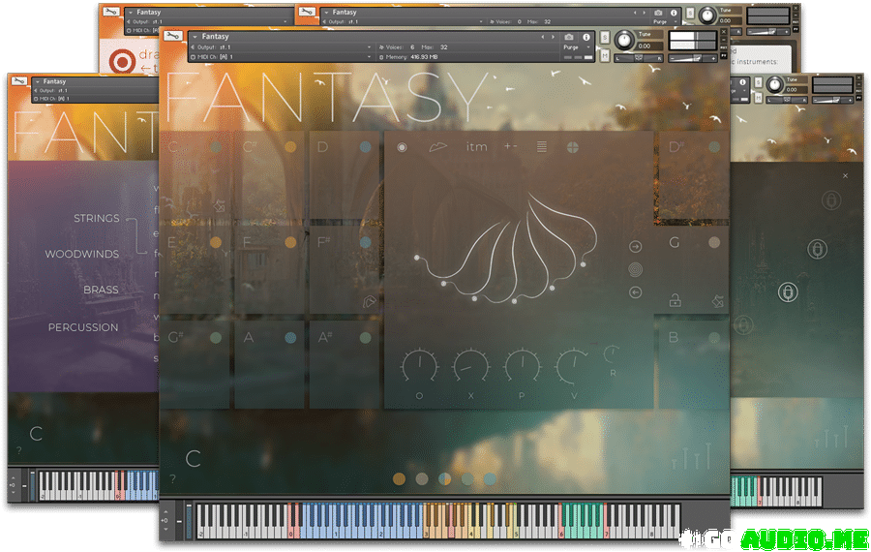Viewport: 871px width, 552px height.
Task: Click the small icon under the C pad dot
Action: pos(220,205)
